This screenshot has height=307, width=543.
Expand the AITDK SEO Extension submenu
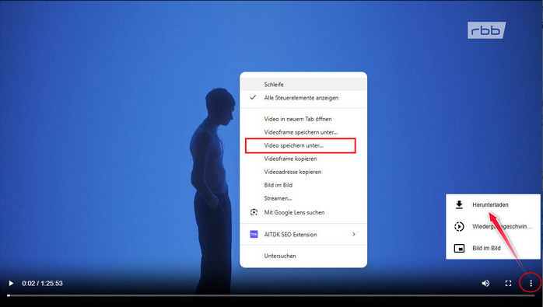tap(303, 234)
